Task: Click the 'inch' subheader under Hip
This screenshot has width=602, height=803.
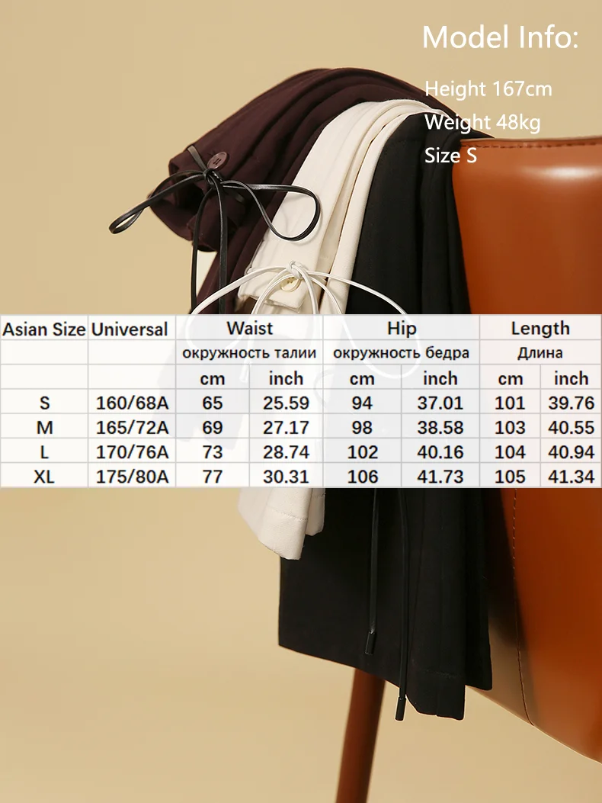Action: [x=440, y=378]
